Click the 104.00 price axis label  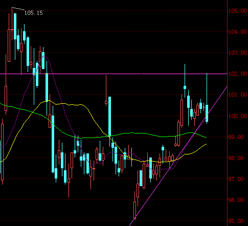(237, 32)
